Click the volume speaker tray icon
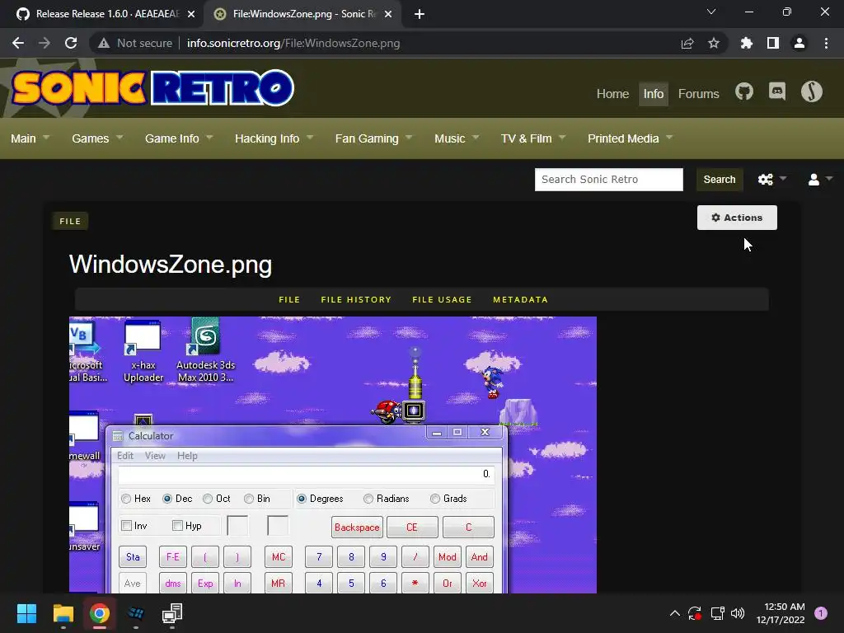 click(x=738, y=613)
